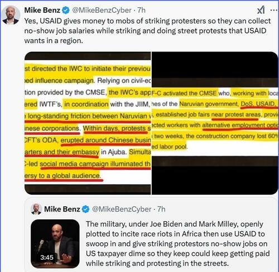The height and width of the screenshot is (272, 279).
Task: Click the verified badge in quoted tweet
Action: click(x=85, y=209)
